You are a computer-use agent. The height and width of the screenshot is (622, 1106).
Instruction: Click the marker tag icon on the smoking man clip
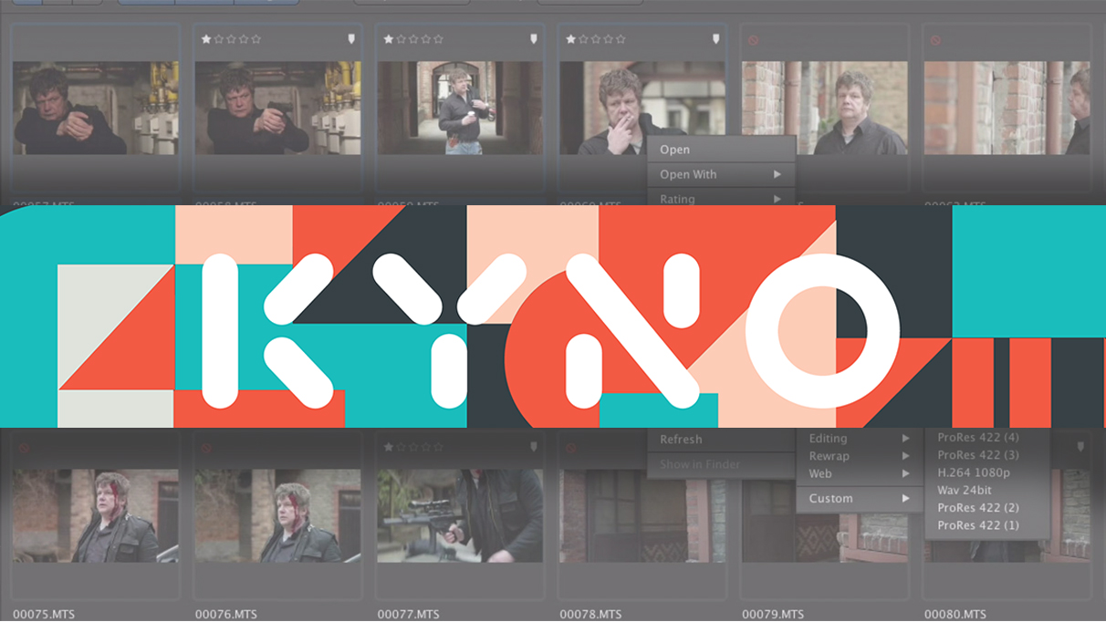coord(716,39)
